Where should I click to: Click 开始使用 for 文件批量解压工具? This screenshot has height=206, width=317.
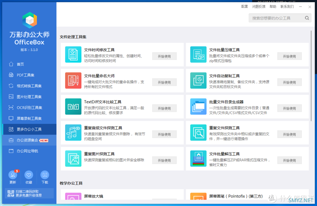pos(289,160)
